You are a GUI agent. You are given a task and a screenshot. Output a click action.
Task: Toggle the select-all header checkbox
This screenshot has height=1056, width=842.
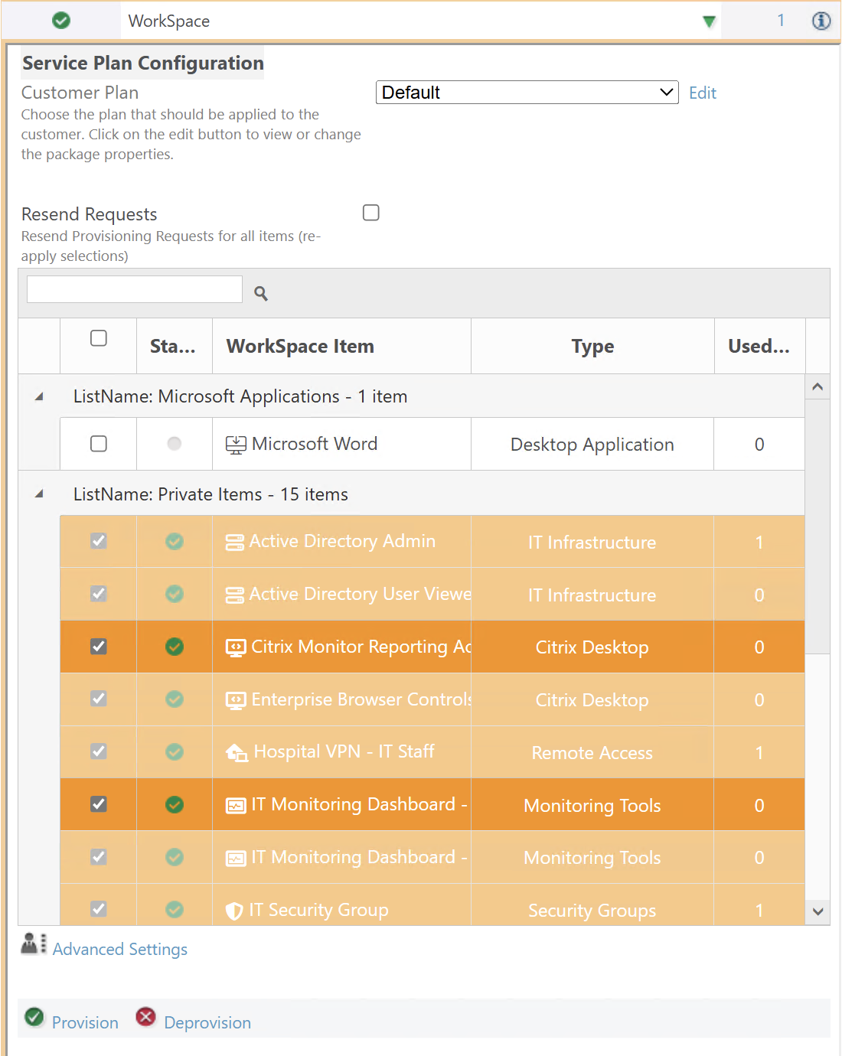pos(99,338)
